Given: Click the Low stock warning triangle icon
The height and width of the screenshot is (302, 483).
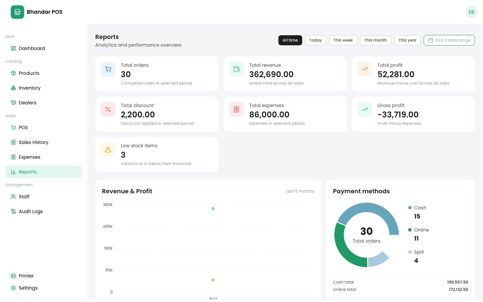Looking at the screenshot, I should tap(108, 150).
